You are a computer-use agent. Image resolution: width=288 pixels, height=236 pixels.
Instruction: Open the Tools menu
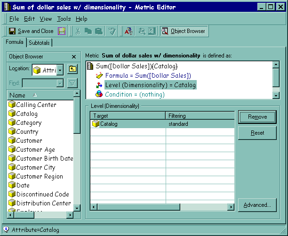pos(64,19)
